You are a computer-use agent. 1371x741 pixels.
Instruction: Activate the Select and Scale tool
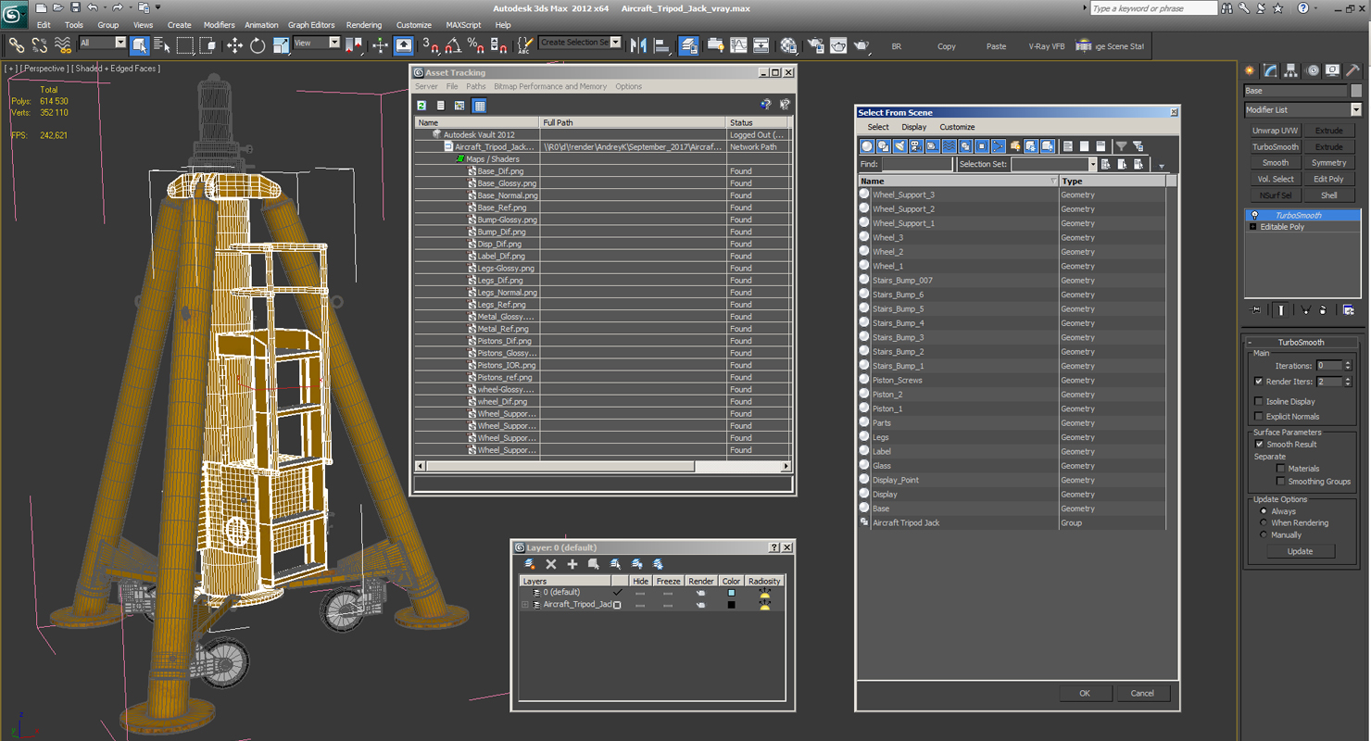pyautogui.click(x=281, y=44)
